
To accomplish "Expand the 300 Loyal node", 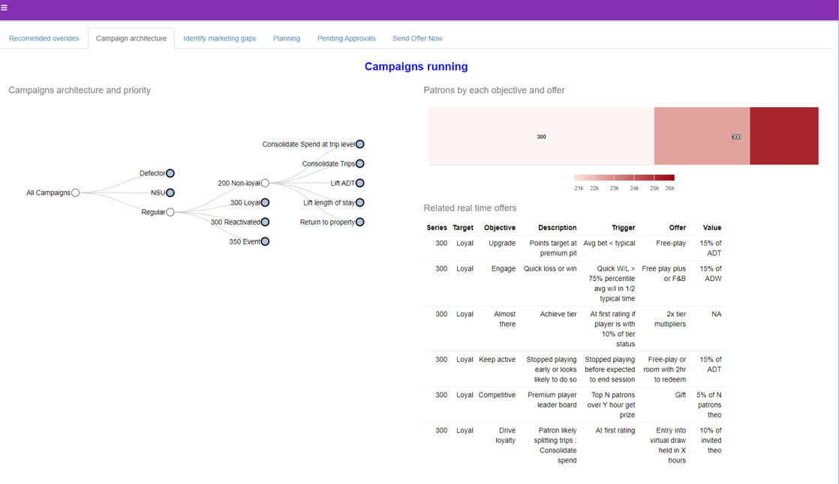I will click(265, 202).
